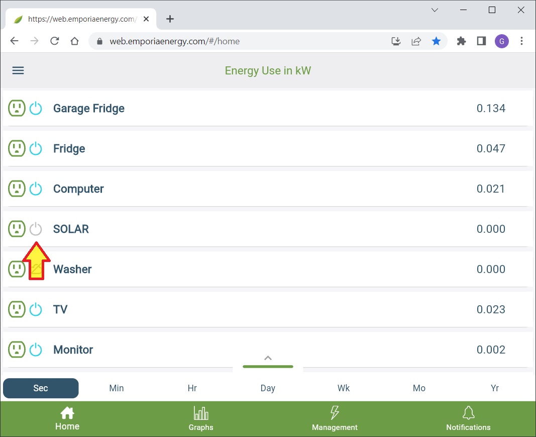The height and width of the screenshot is (437, 536).
Task: Open Notifications bell section
Action: point(468,419)
